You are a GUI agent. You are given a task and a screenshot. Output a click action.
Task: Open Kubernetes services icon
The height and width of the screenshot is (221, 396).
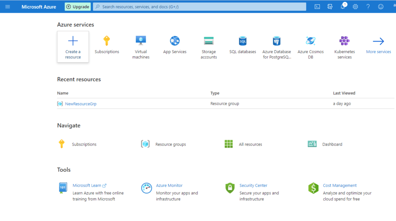[345, 41]
